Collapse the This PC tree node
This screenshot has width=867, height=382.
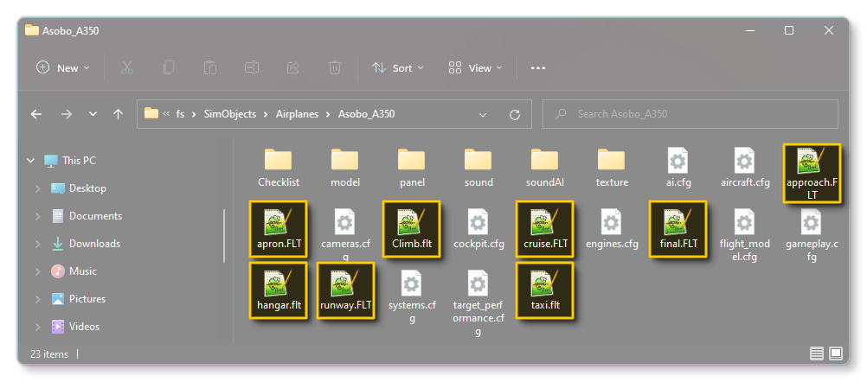[x=30, y=161]
